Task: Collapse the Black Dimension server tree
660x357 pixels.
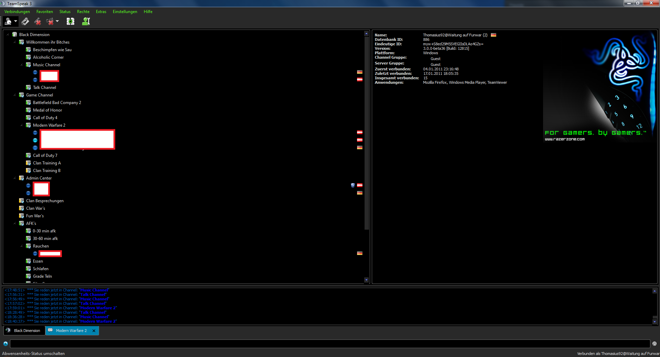Action: 8,35
